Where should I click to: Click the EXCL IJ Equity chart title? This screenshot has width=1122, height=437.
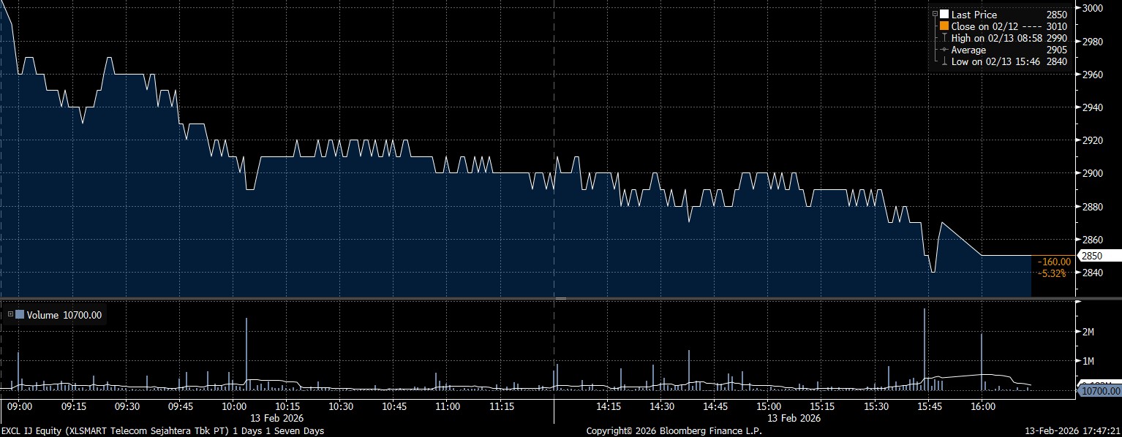coord(162,431)
